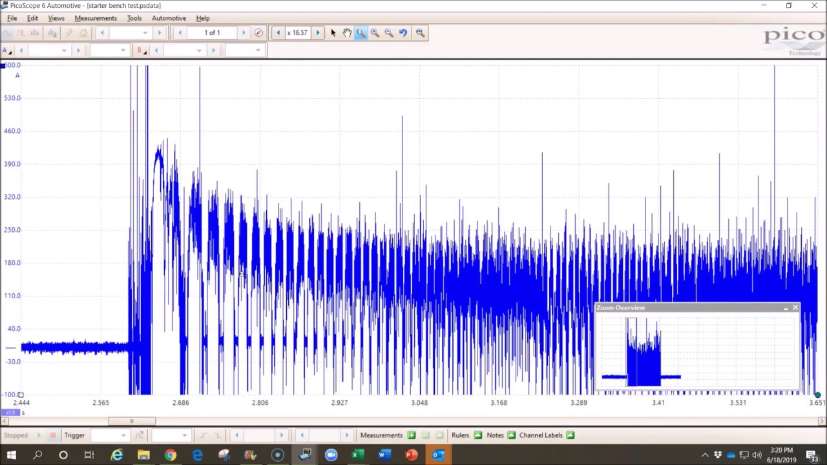827x465 pixels.
Task: Open the Edit menu
Action: point(32,18)
